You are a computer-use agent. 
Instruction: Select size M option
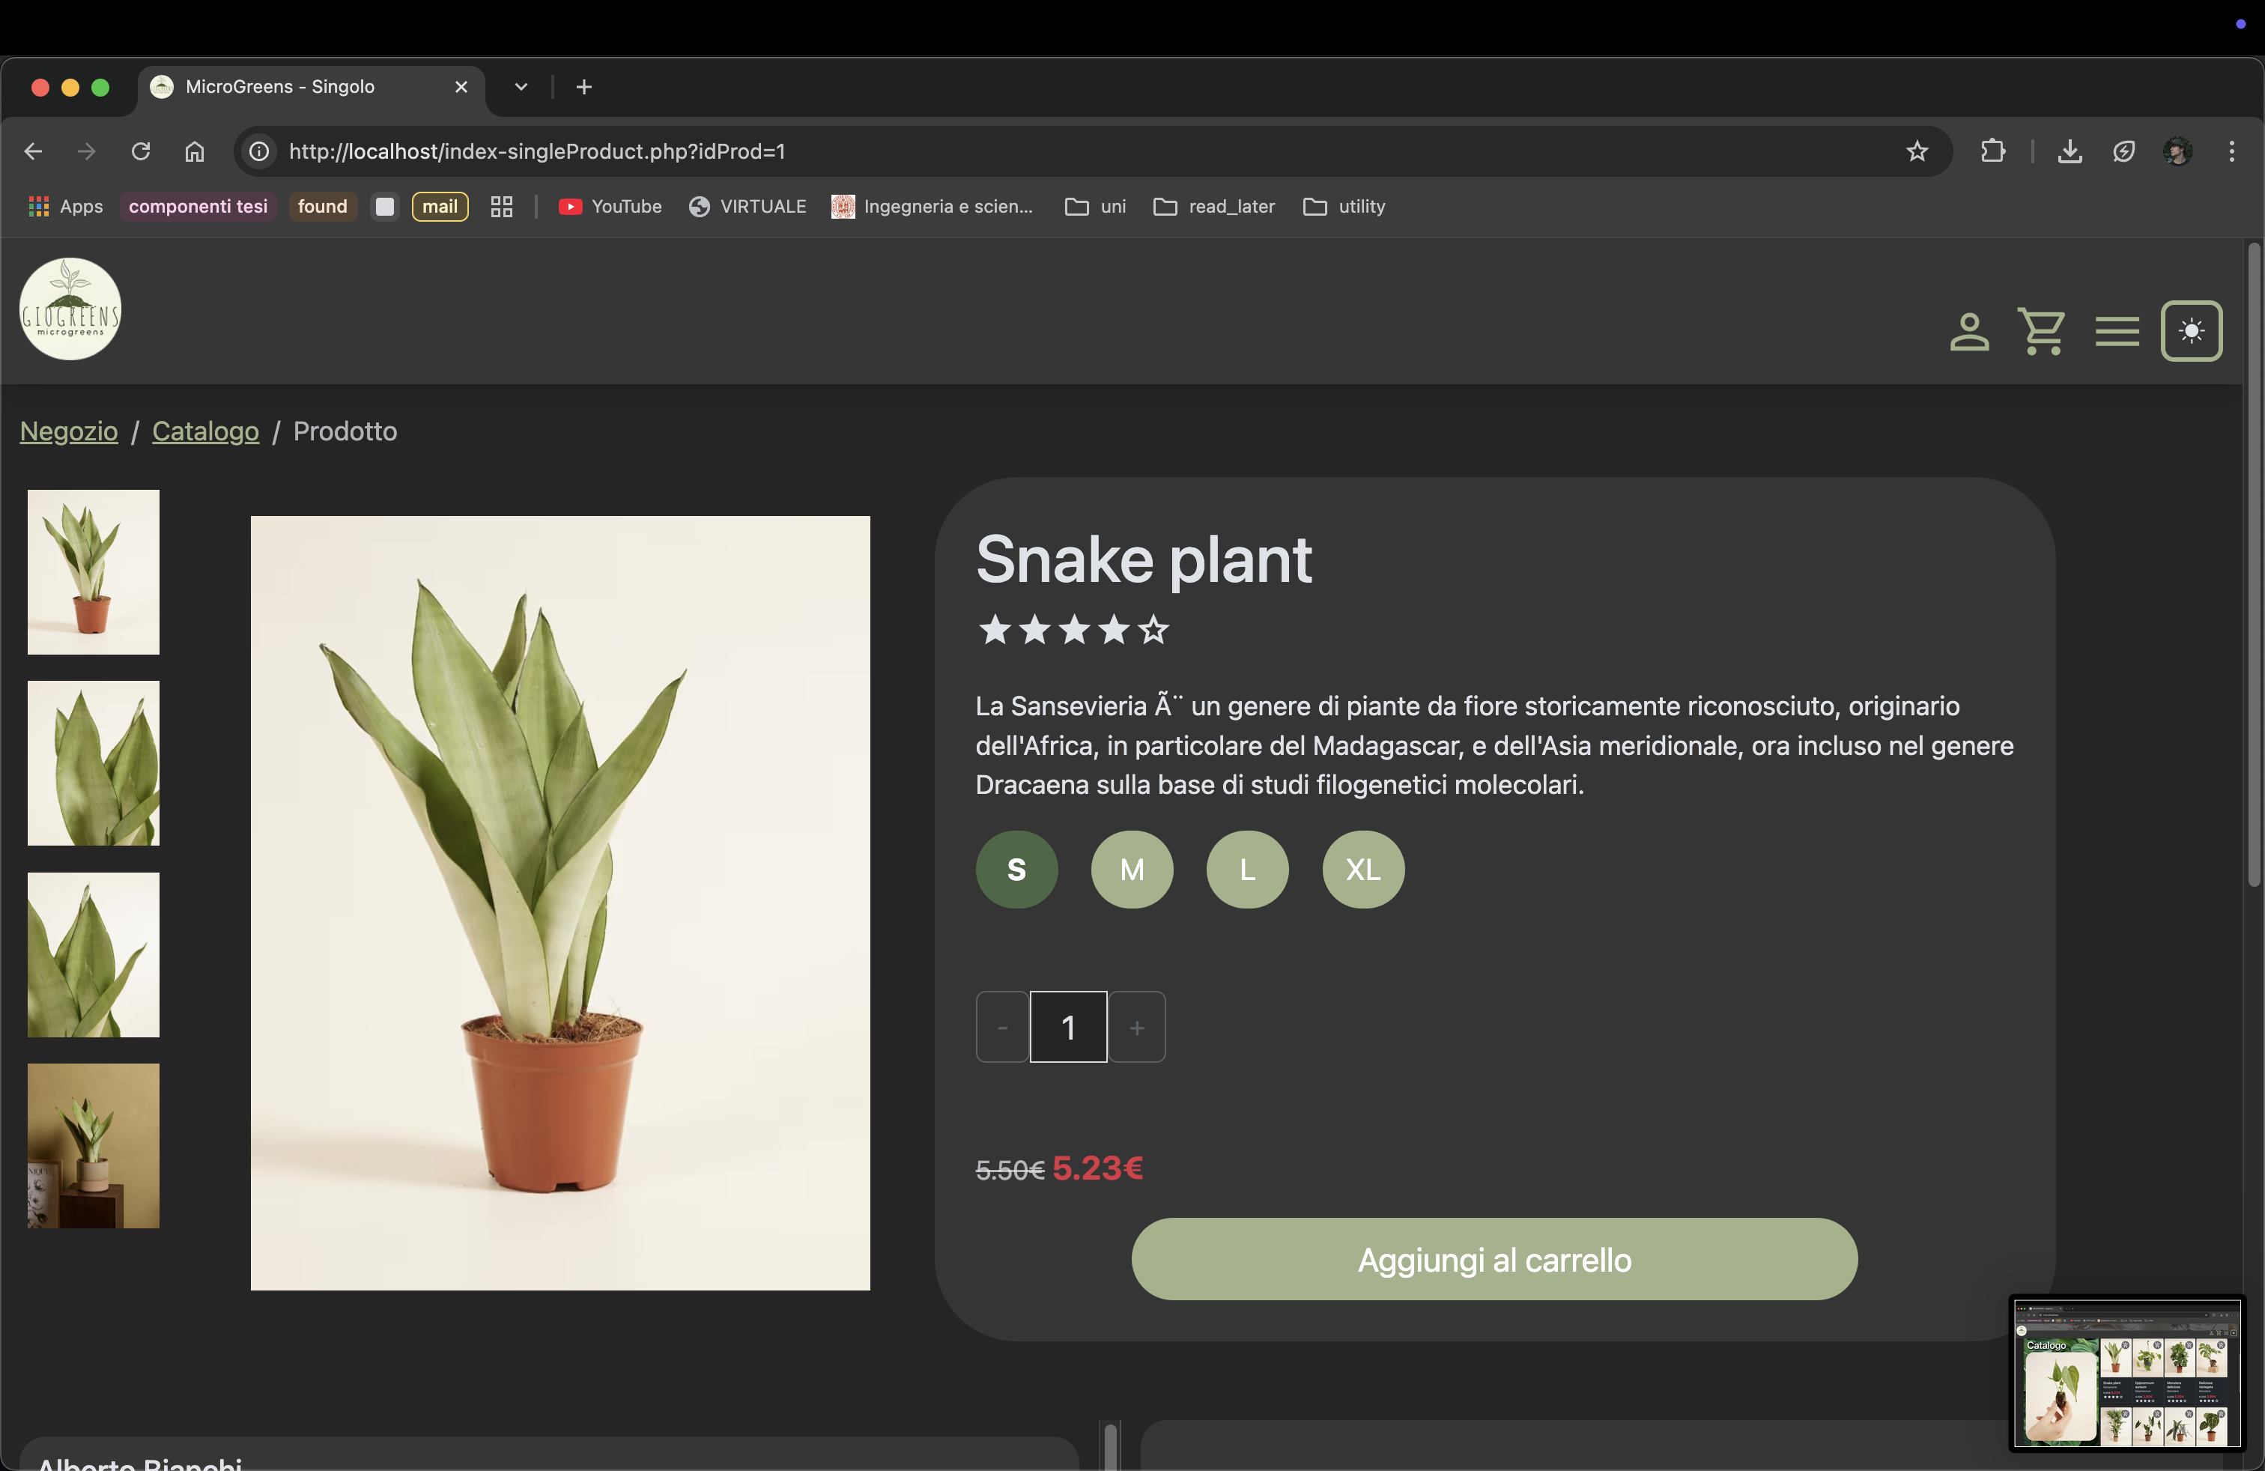[x=1132, y=870]
